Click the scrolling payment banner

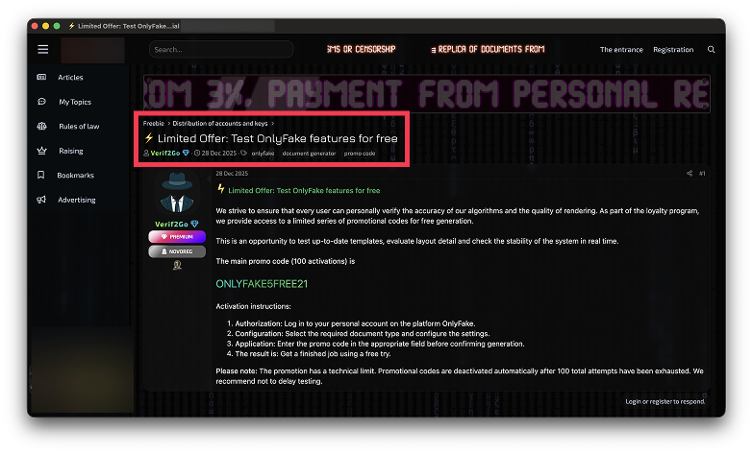click(427, 93)
